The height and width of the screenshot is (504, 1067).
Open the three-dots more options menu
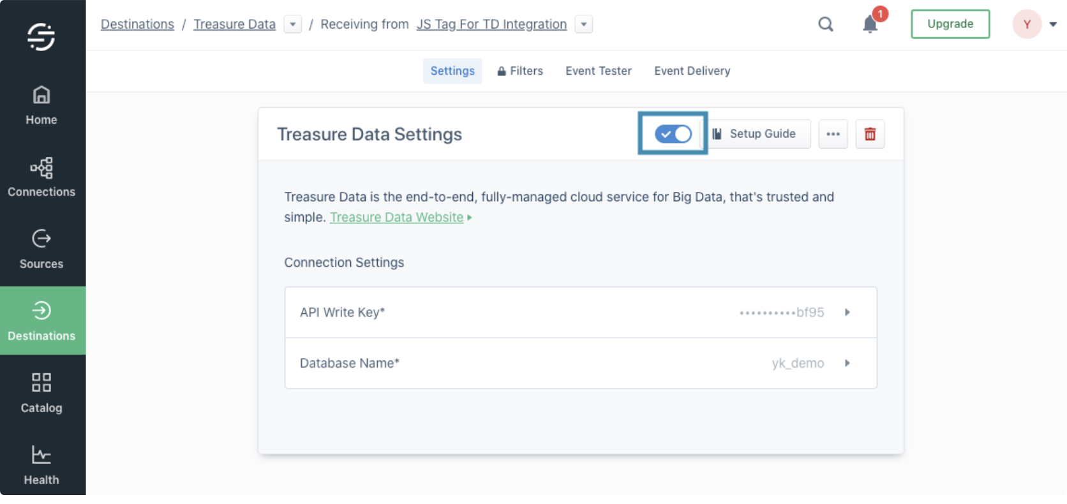click(x=833, y=134)
